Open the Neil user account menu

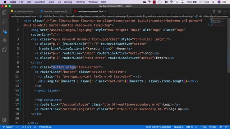tap(207, 2)
